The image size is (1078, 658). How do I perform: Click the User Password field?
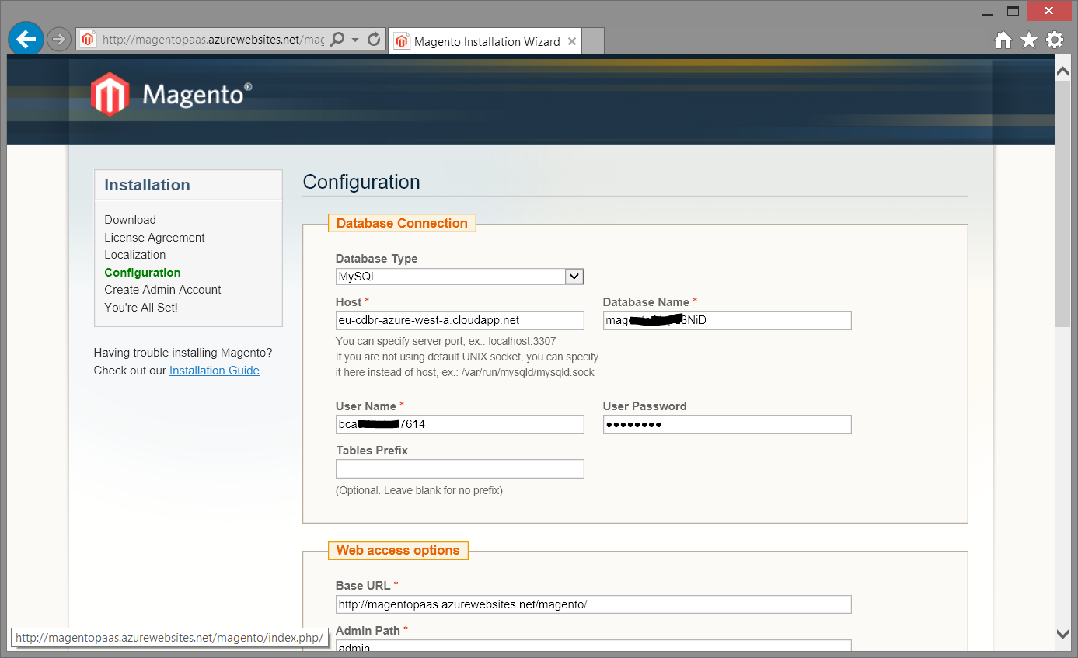[727, 424]
